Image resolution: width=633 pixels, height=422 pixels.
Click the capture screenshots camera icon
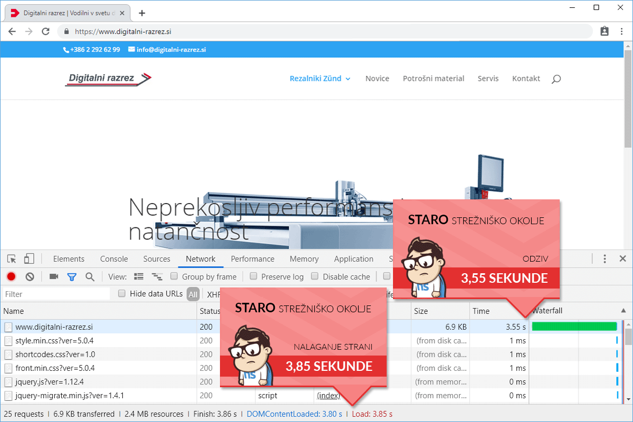[x=53, y=276]
